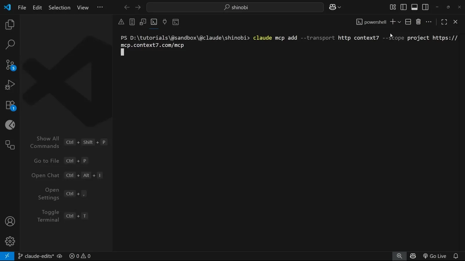Open Source Control with 5 pending changes
This screenshot has width=465, height=261.
click(10, 65)
